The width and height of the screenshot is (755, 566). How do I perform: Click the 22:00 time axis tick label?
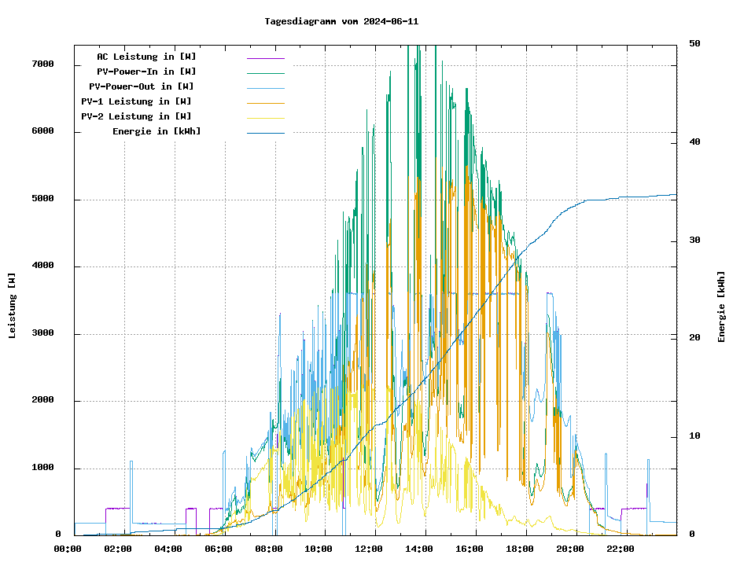pyautogui.click(x=621, y=549)
